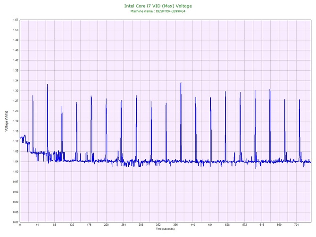Click the 1.34 value on voltage axis
The height and width of the screenshot is (237, 316).
tap(16, 81)
